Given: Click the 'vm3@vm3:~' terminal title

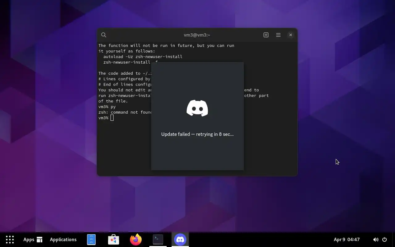Looking at the screenshot, I should click(x=197, y=35).
